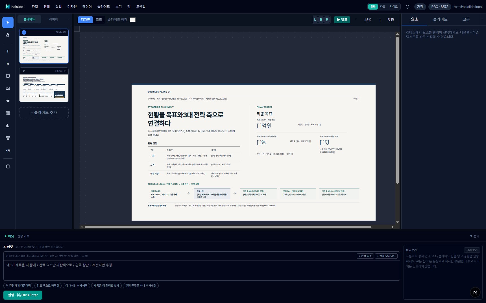The width and height of the screenshot is (486, 303).
Task: Collapse AI panel with 접기
Action: (x=474, y=236)
